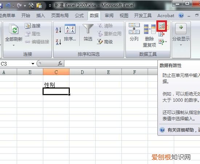Click the Name Box showing C3
Screen dimensions: 200x164
pyautogui.click(x=15, y=64)
